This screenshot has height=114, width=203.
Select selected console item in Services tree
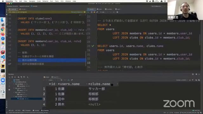26,99
